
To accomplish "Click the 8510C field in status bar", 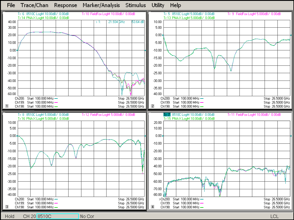I will pyautogui.click(x=58, y=216).
